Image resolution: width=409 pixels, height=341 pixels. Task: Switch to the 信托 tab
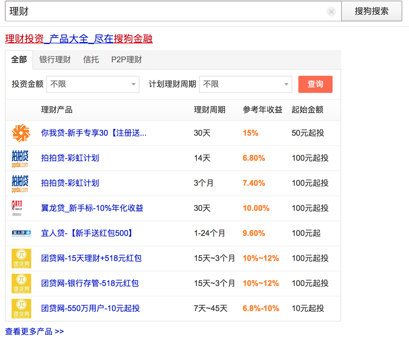(x=91, y=60)
